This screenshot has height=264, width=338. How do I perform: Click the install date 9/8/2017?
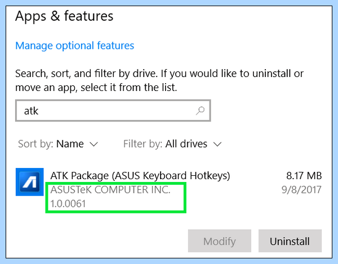301,190
